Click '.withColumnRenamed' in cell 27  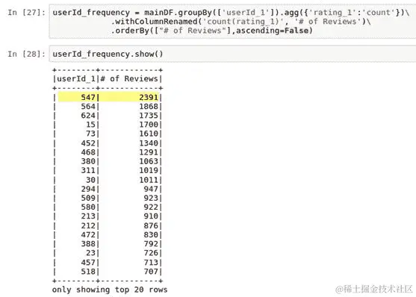pyautogui.click(x=154, y=22)
